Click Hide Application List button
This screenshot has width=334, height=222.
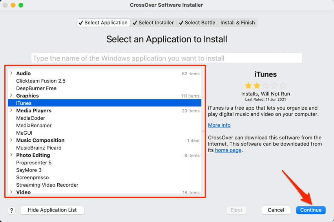pyautogui.click(x=52, y=210)
